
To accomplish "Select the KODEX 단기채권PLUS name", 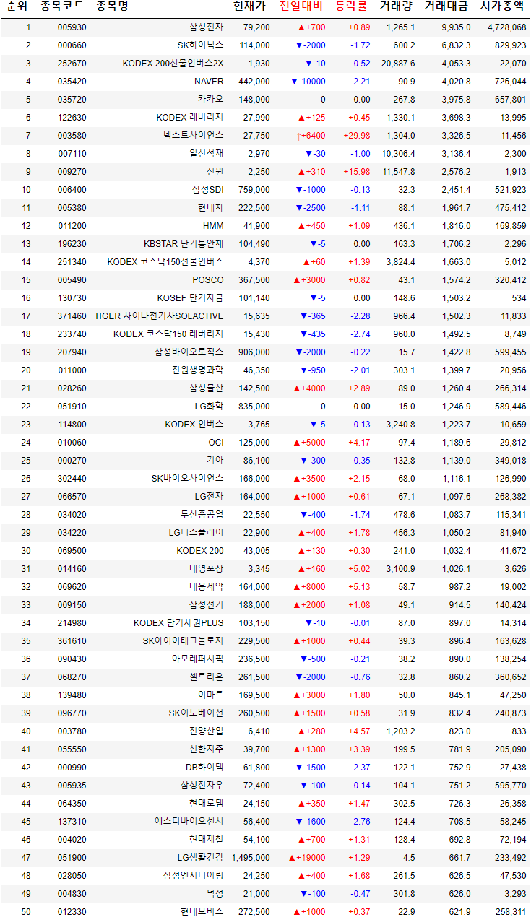I will tap(178, 623).
